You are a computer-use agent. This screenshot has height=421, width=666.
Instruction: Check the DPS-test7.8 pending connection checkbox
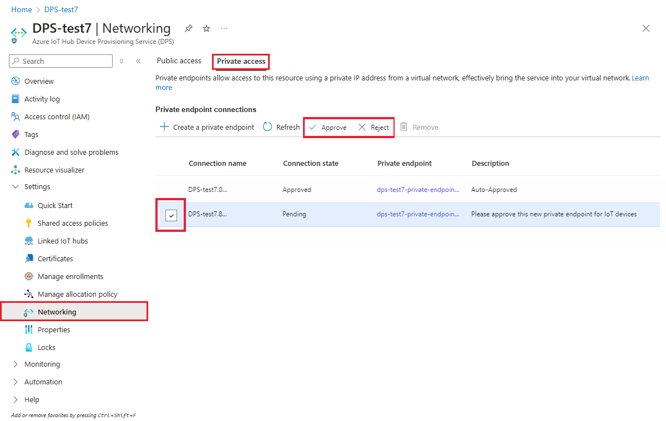pos(171,214)
